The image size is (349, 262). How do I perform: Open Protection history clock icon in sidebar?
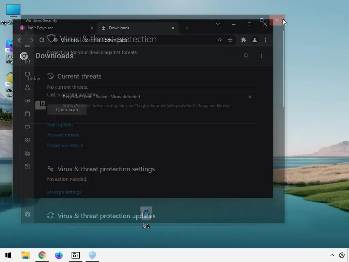pyautogui.click(x=27, y=166)
